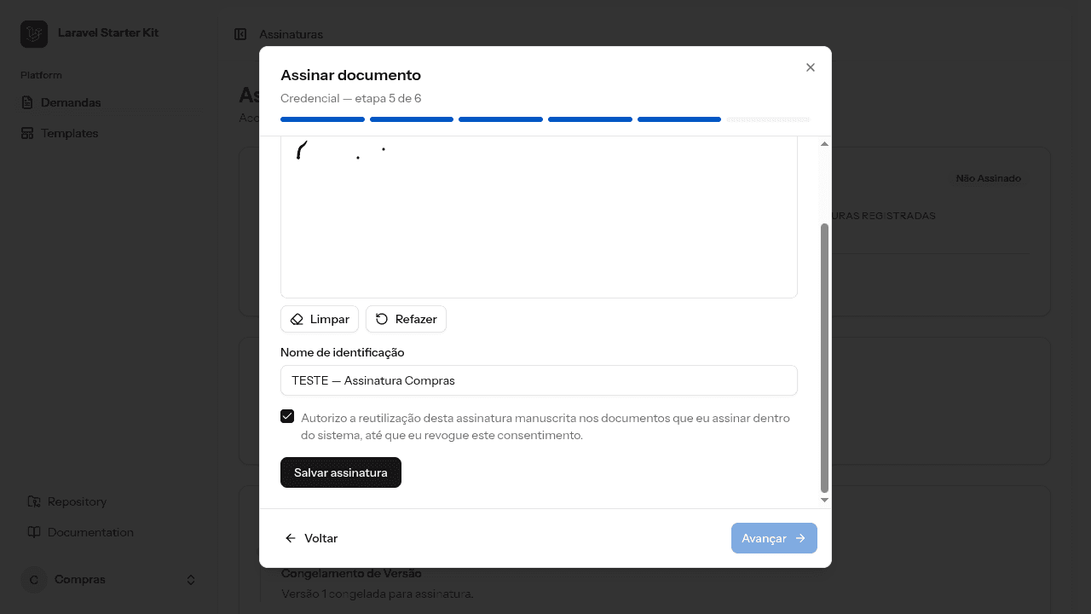Click the right arrow icon on Avançar
1091x614 pixels.
[x=800, y=538]
